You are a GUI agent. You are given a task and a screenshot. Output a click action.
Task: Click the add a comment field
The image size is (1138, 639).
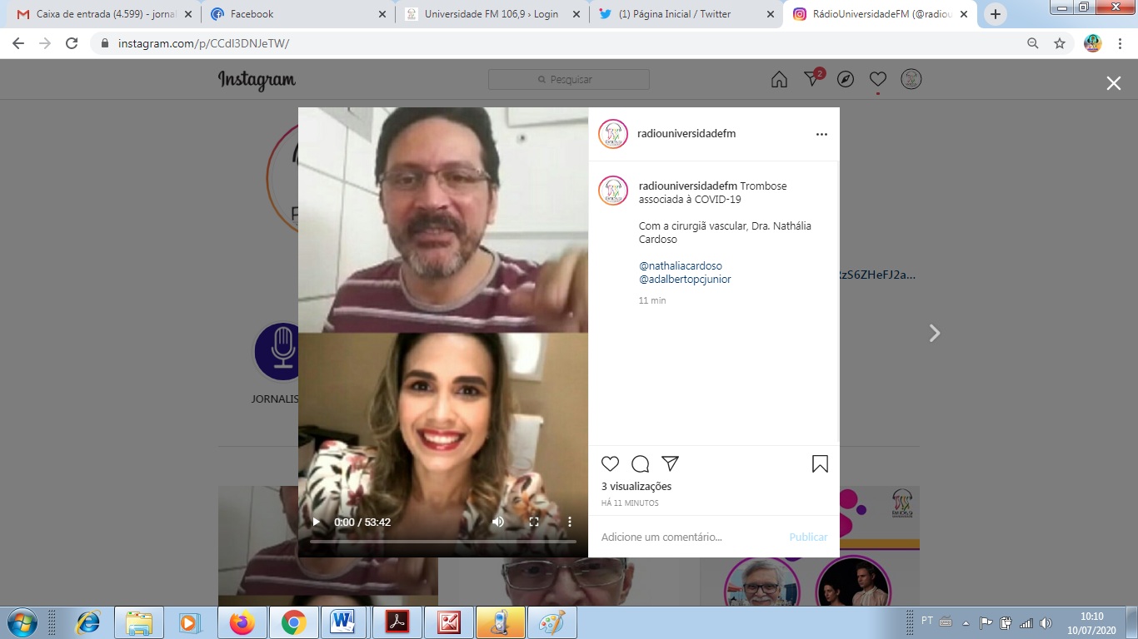(x=691, y=537)
